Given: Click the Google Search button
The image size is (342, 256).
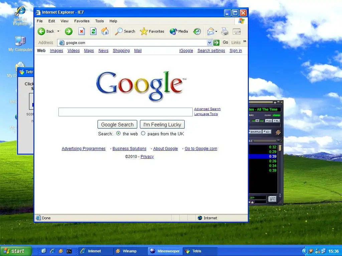Looking at the screenshot, I should click(117, 125).
